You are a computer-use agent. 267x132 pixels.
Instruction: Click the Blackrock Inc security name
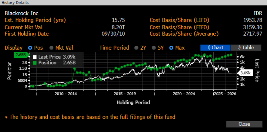pos(22,13)
